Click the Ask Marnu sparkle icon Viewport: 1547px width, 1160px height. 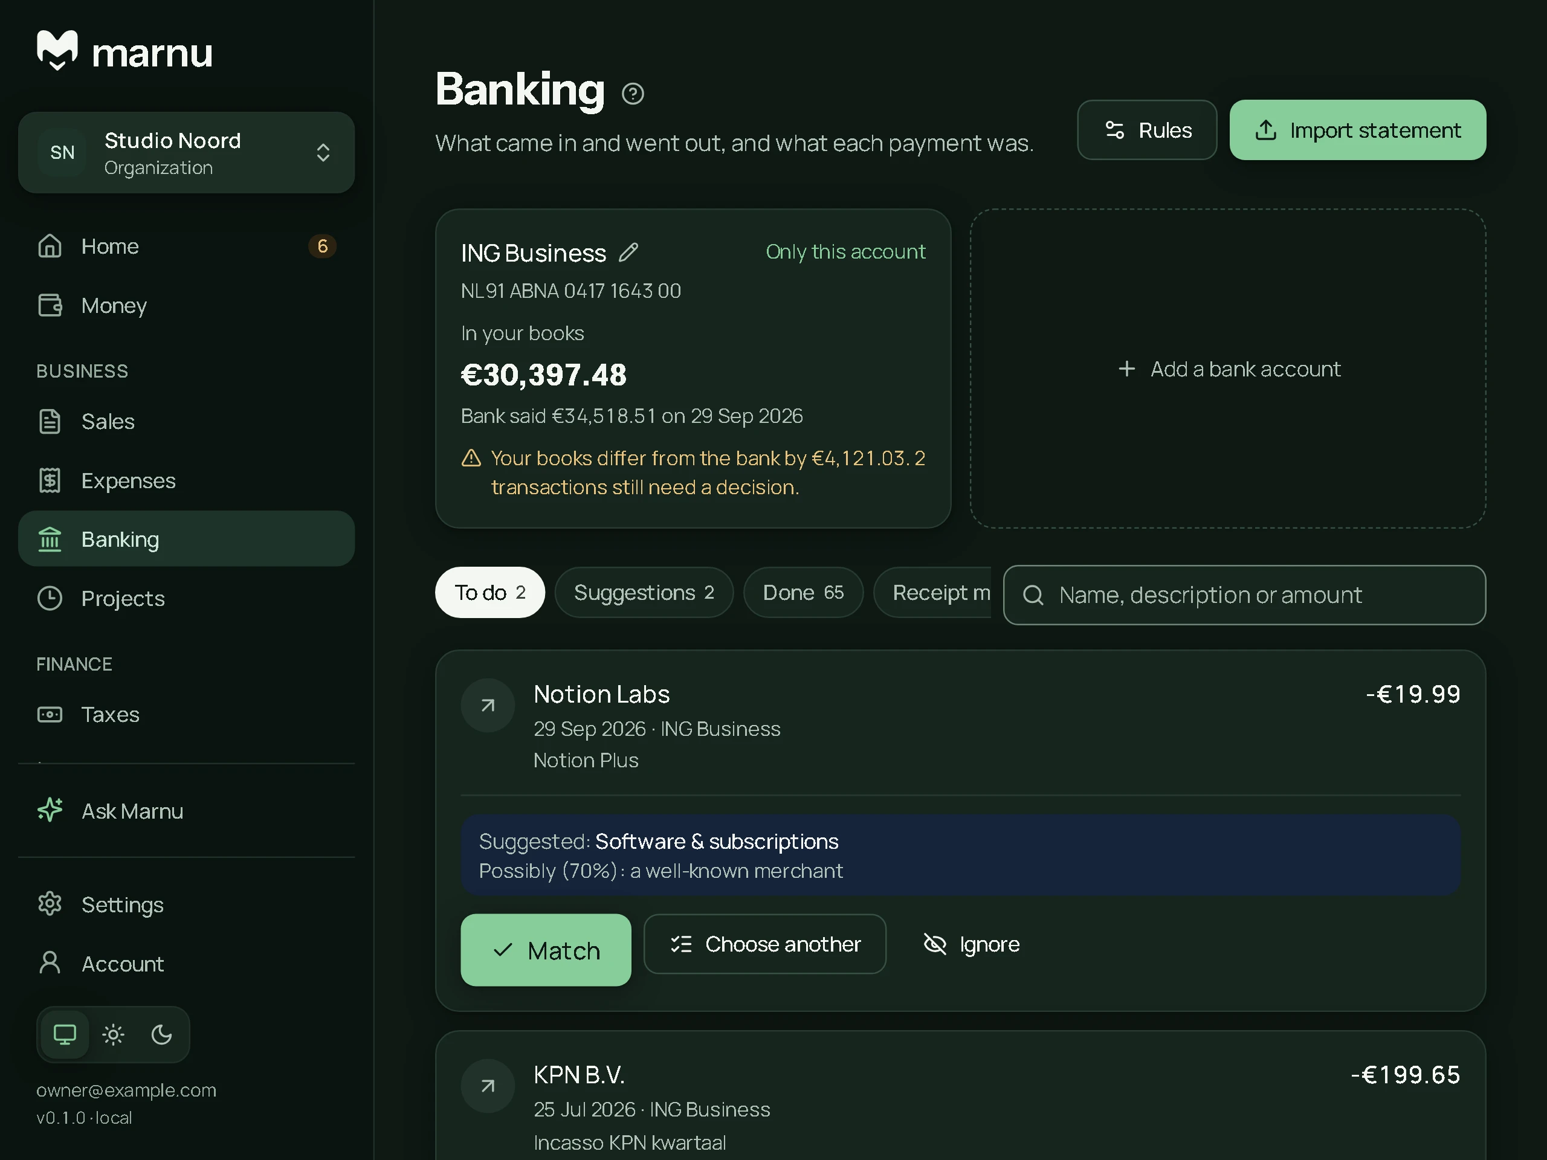click(50, 810)
